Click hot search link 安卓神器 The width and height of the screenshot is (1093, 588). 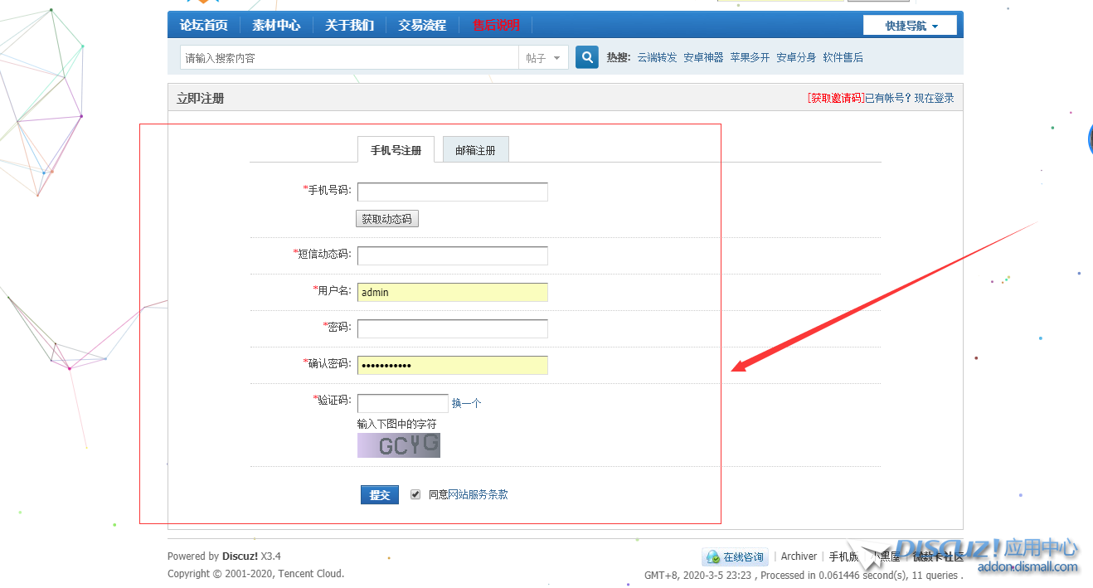coord(703,57)
